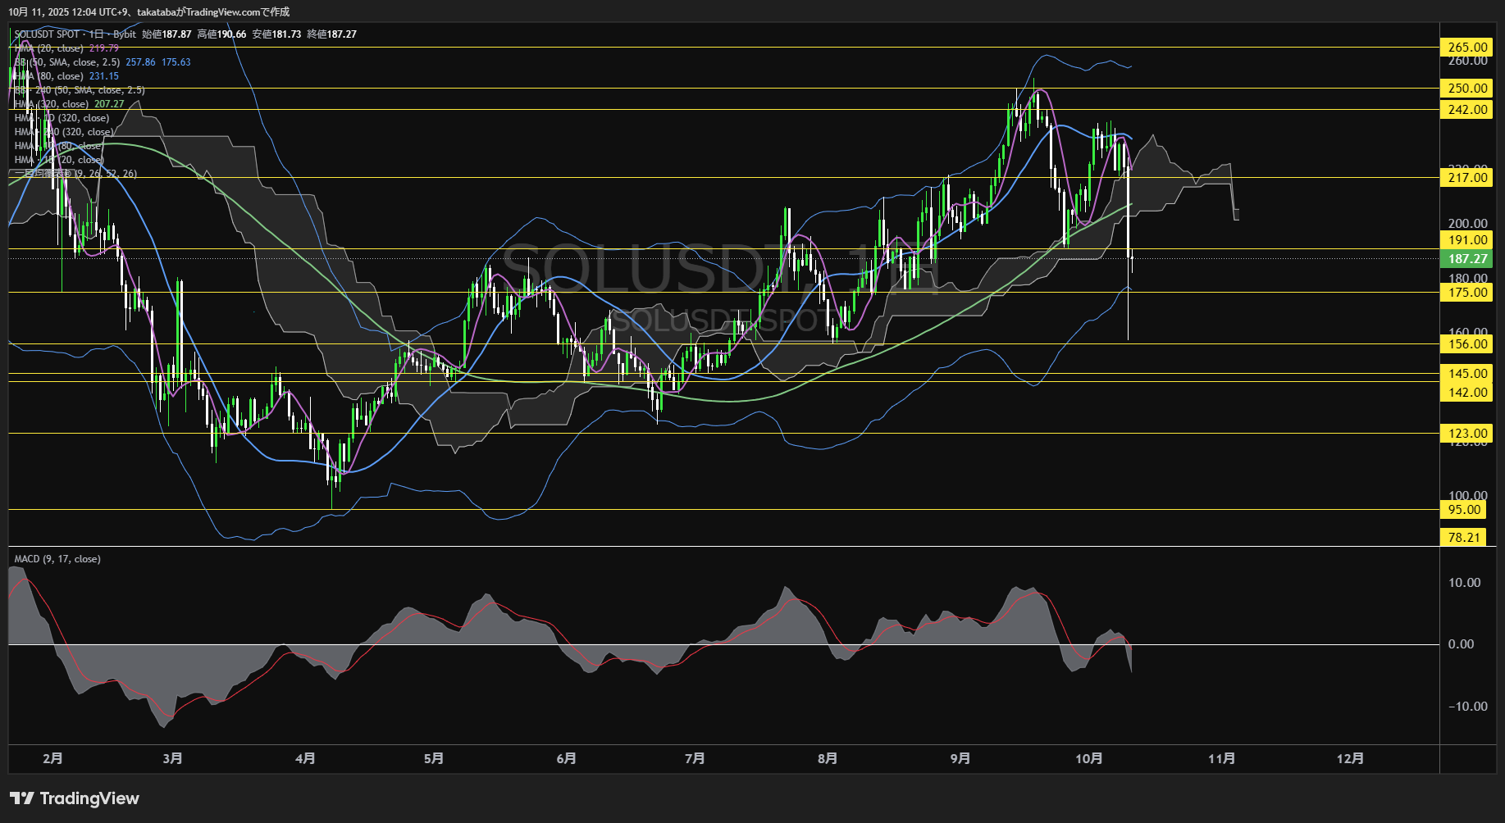Select the 175.00 price level label
This screenshot has height=823, width=1505.
(1466, 293)
